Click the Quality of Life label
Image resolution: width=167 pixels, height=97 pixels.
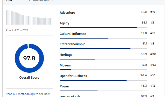[x=70, y=96]
